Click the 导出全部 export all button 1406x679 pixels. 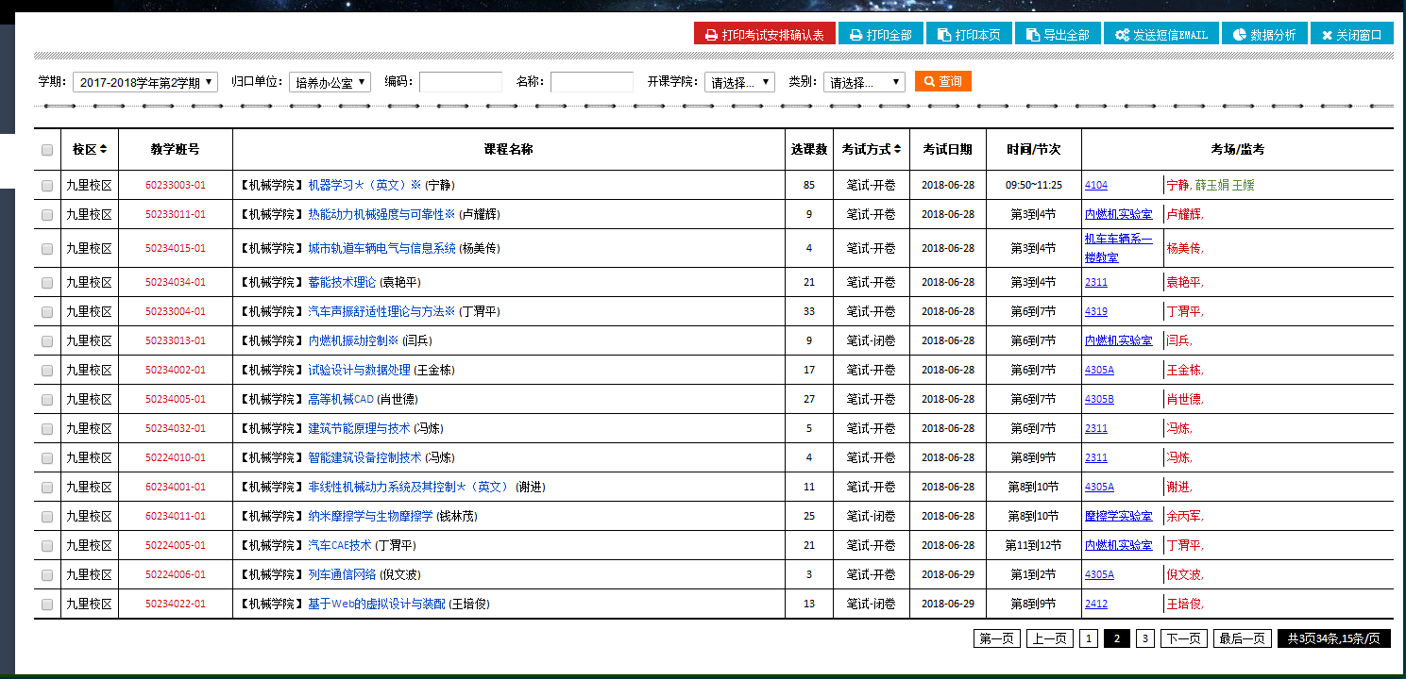pyautogui.click(x=1058, y=34)
